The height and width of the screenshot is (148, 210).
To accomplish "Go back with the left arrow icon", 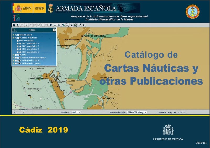I will (x=51, y=25).
